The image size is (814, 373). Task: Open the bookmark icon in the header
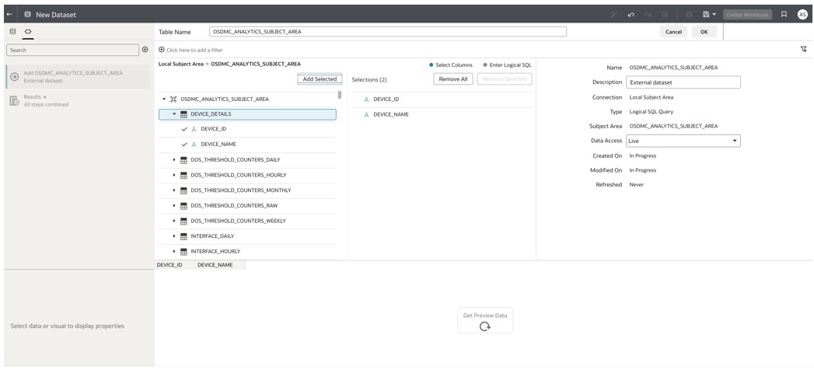(x=784, y=15)
